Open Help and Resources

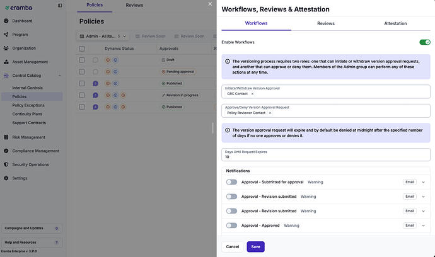pyautogui.click(x=32, y=243)
